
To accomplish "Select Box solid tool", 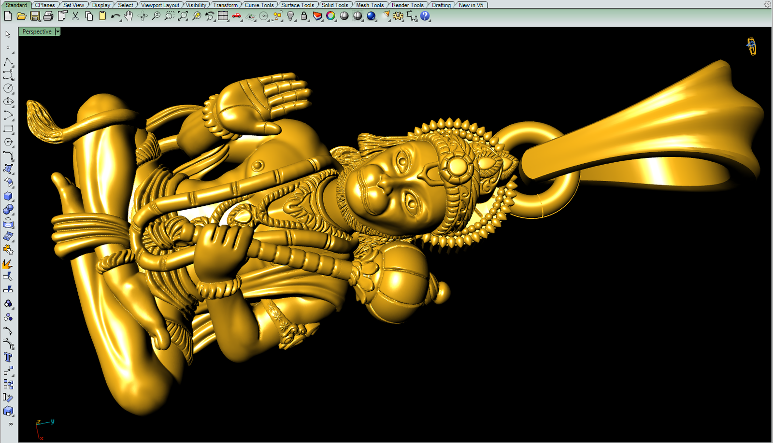I will [8, 196].
